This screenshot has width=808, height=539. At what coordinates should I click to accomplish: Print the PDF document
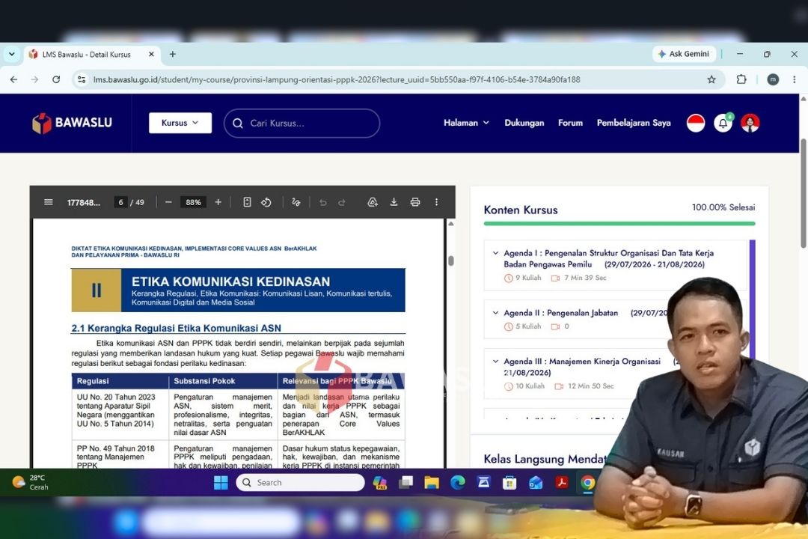click(x=415, y=202)
